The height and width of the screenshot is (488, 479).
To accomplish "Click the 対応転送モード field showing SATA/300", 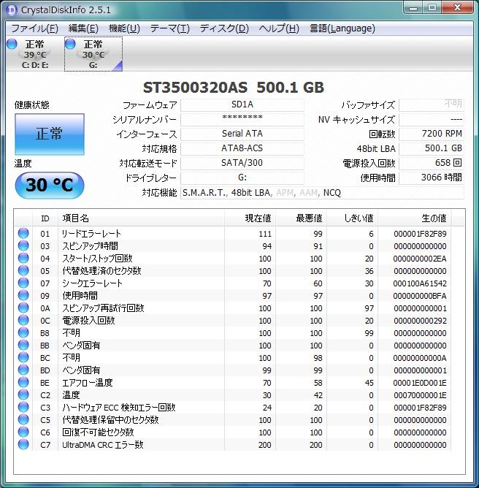I will click(x=242, y=164).
